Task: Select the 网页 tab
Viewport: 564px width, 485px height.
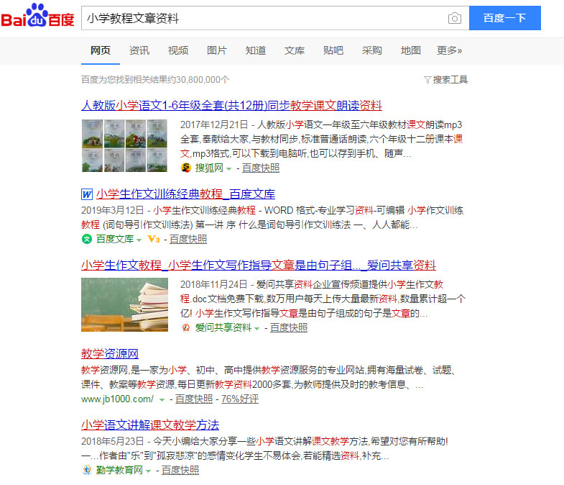Action: [101, 50]
